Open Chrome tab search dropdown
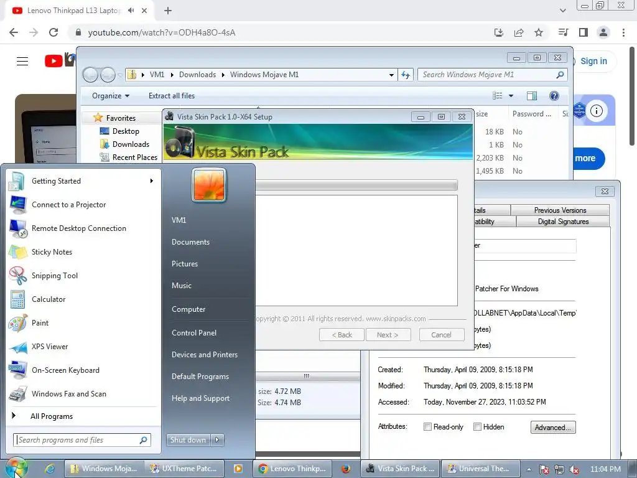Image resolution: width=637 pixels, height=478 pixels. [562, 11]
